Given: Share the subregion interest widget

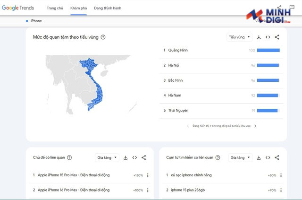Looking at the screenshot, I should (277, 37).
